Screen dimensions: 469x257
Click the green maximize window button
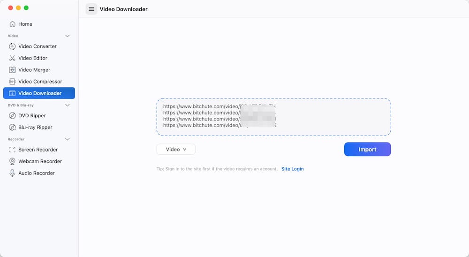tap(26, 8)
